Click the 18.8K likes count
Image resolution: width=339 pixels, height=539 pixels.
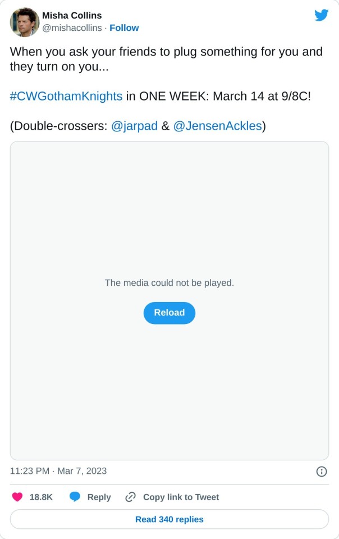(41, 497)
